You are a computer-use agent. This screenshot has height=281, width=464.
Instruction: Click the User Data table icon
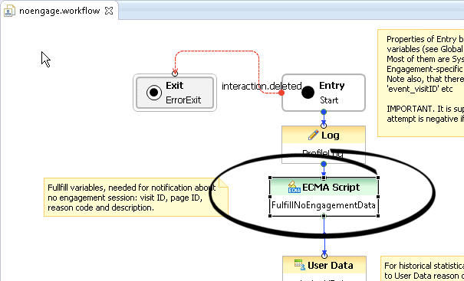[300, 265]
